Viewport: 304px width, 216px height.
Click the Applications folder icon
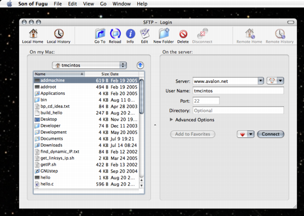[x=37, y=93]
